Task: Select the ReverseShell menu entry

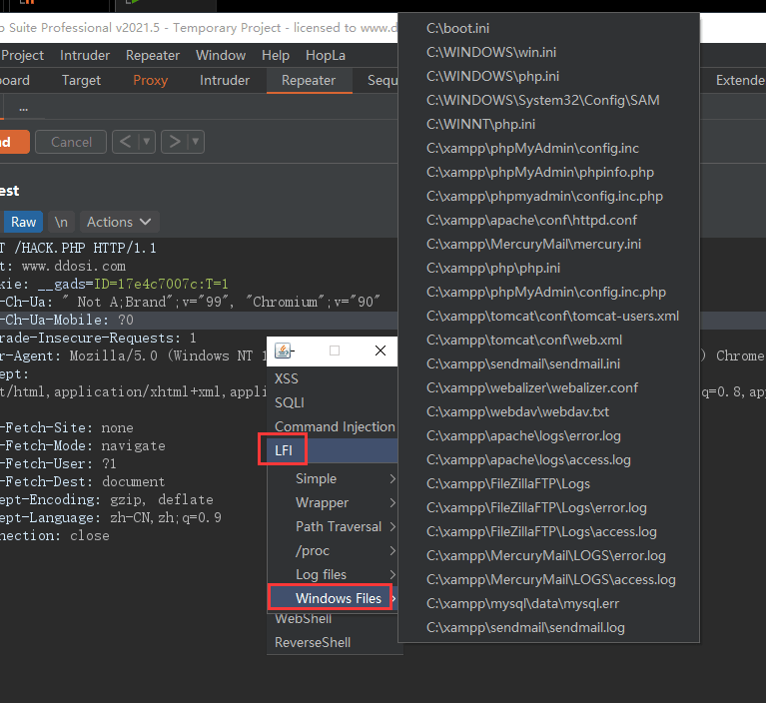Action: pos(333,642)
